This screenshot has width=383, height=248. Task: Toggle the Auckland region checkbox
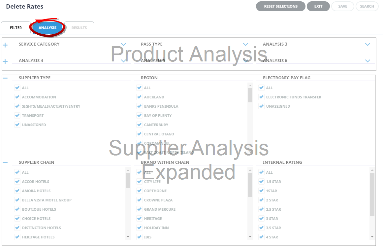click(139, 97)
